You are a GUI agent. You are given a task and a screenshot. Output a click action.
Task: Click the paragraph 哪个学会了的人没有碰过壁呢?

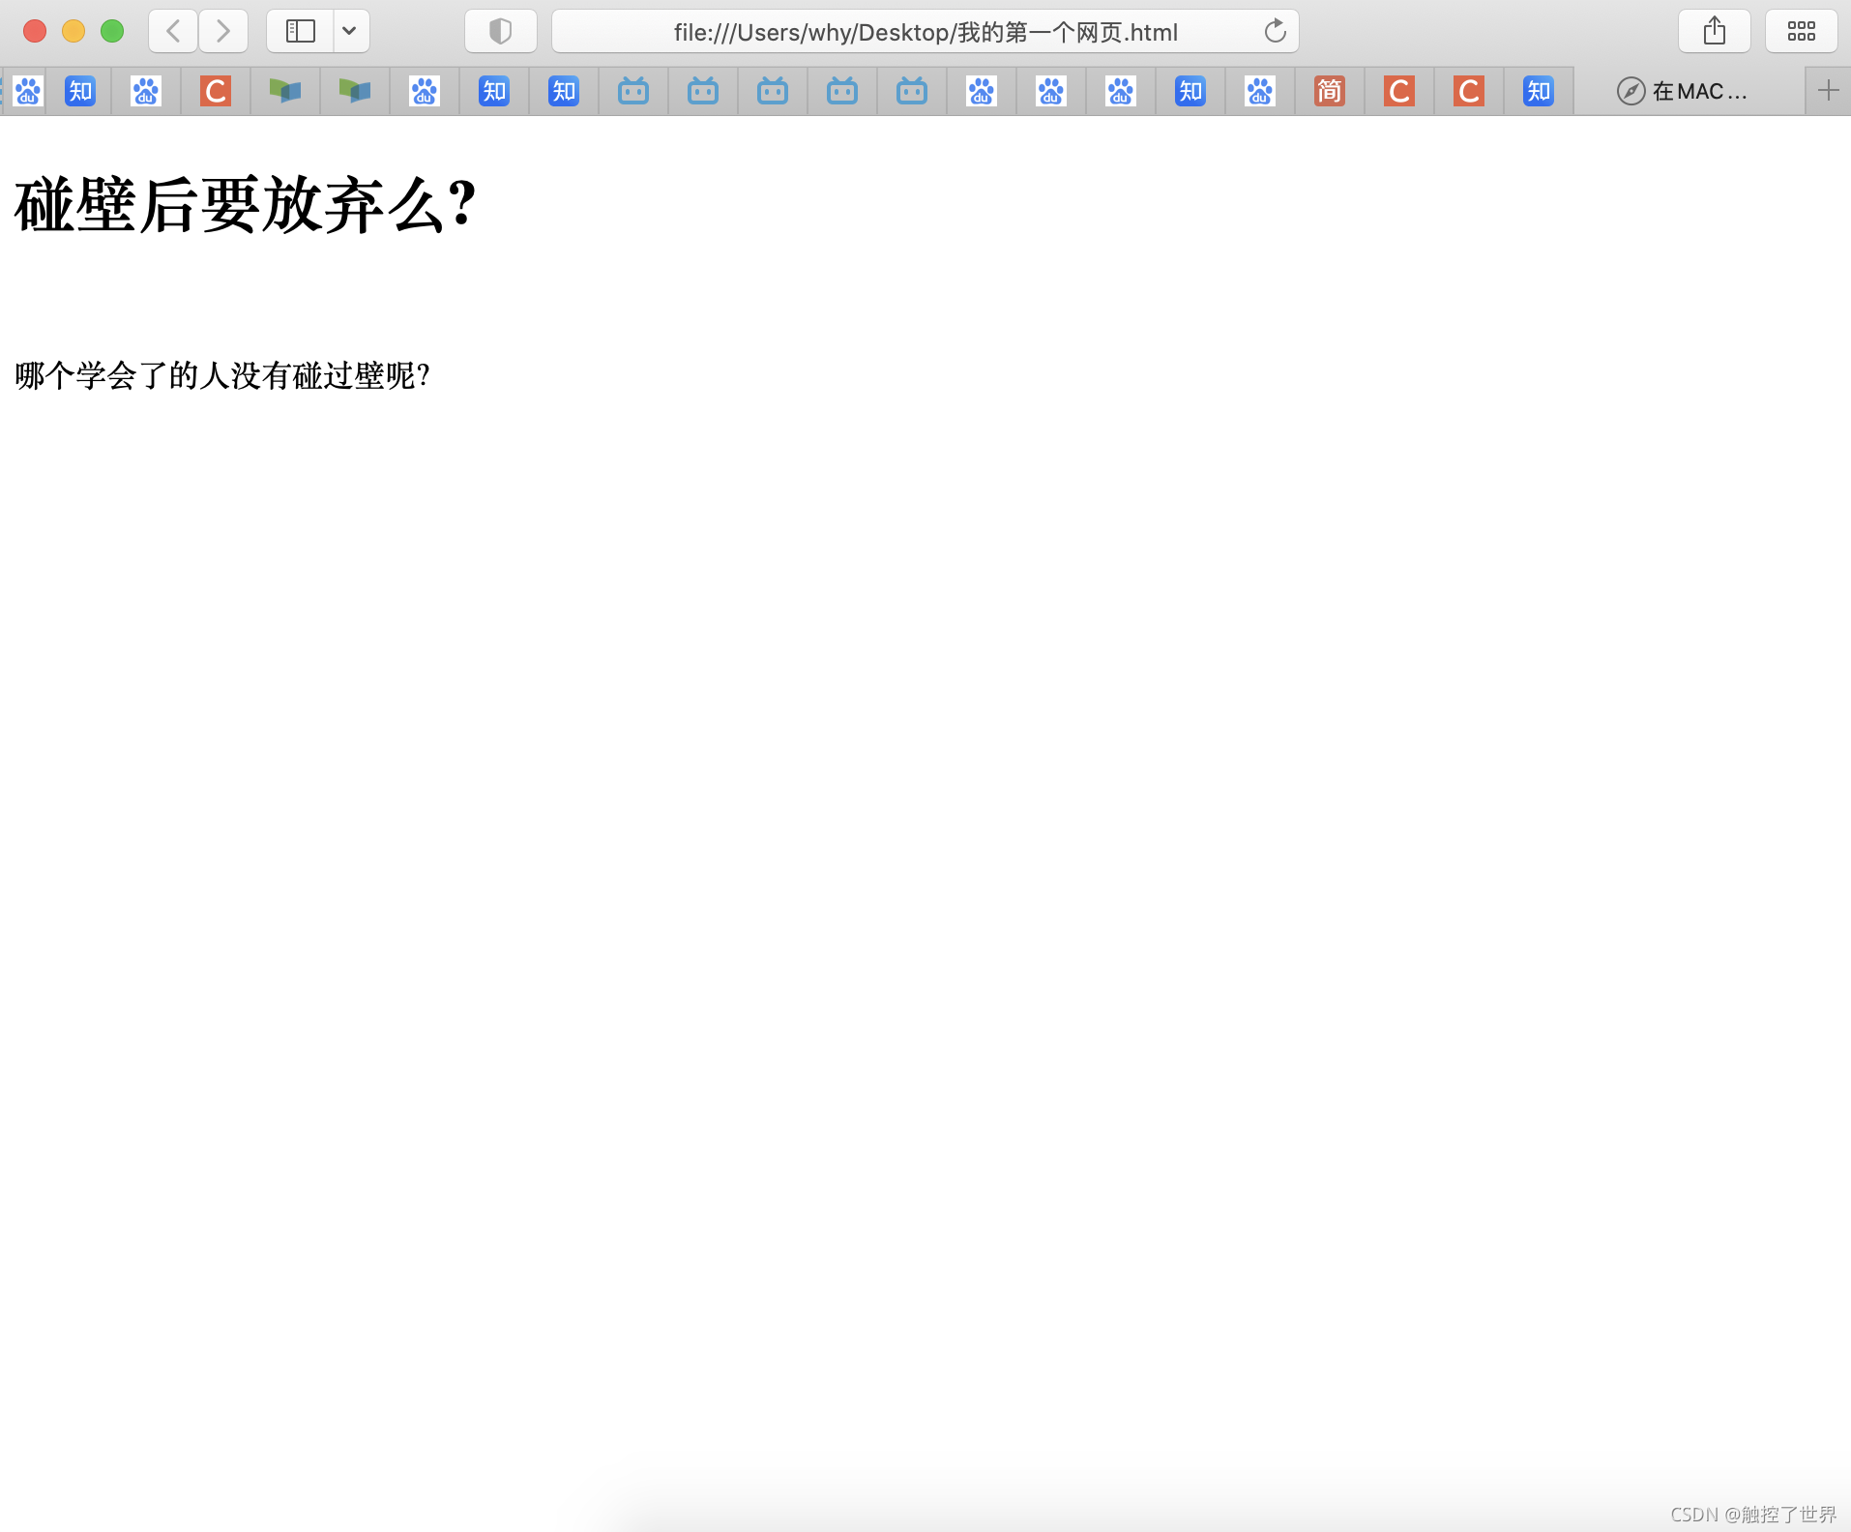click(222, 375)
